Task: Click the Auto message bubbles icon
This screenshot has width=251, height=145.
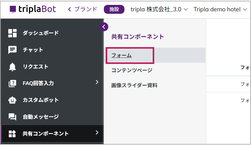Action: tap(12, 117)
